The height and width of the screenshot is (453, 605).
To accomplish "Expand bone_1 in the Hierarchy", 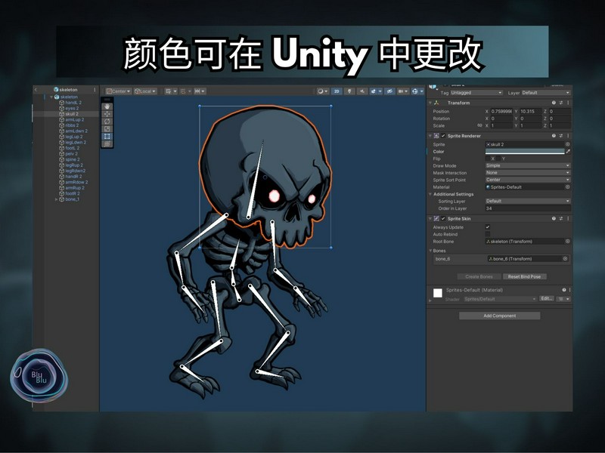I will pos(56,199).
